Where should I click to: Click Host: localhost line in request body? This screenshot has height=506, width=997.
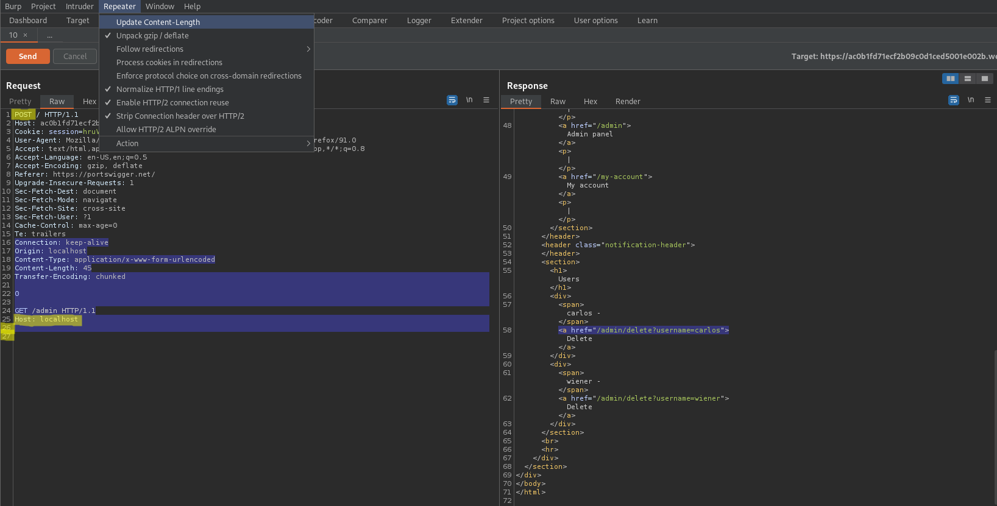46,319
